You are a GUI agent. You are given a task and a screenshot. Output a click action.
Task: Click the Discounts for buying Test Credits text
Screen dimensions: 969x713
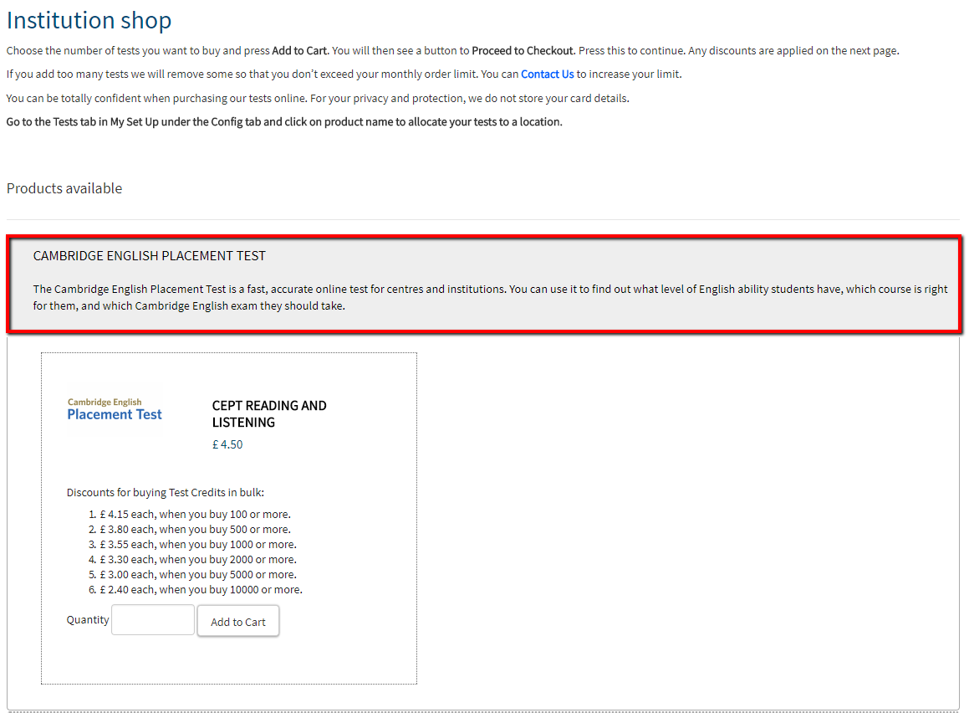point(166,493)
